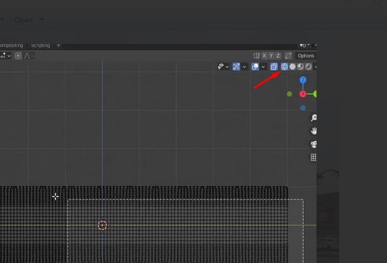Toggle viewport overlays on or off
This screenshot has width=387, height=263.
[255, 67]
